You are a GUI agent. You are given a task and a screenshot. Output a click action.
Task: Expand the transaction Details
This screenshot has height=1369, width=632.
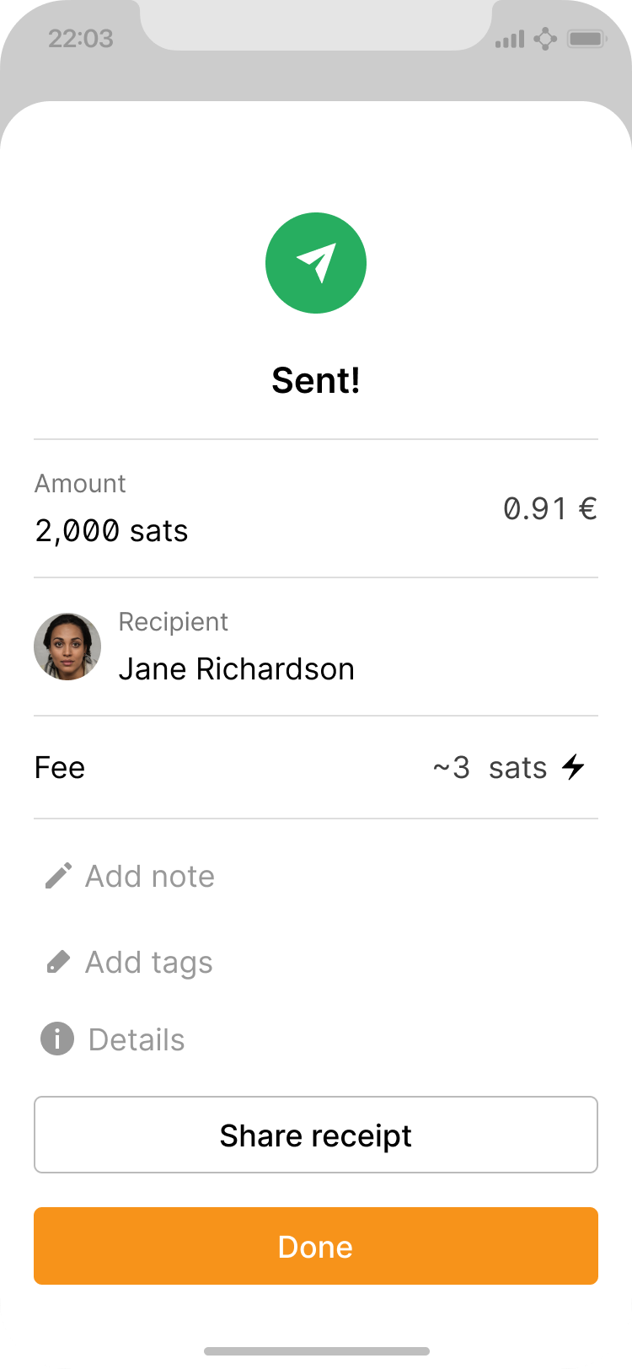coord(137,1039)
